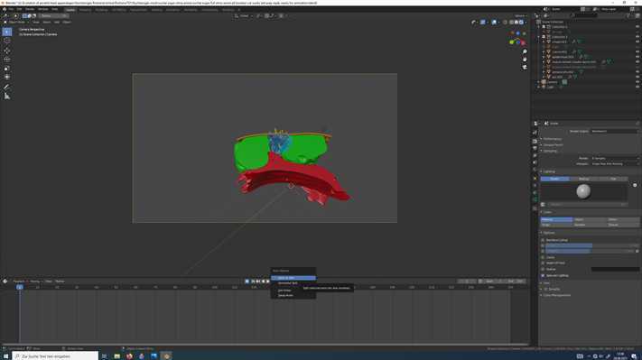Select the Annotate pencil tool
The image size is (642, 360).
pyautogui.click(x=7, y=87)
